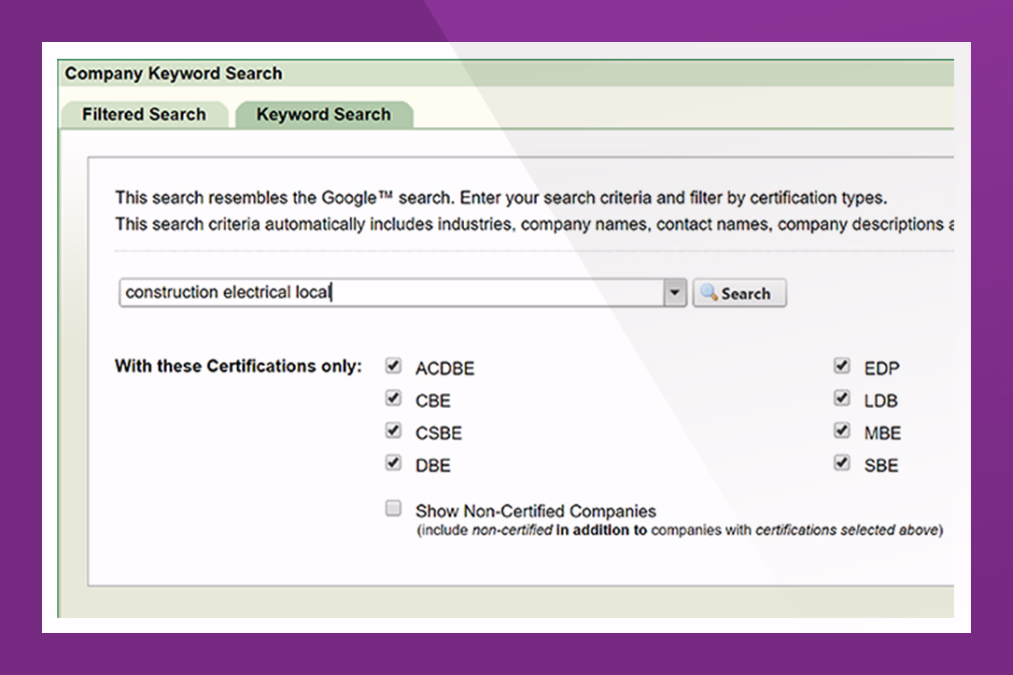Click the MBE label text
This screenshot has height=675, width=1013.
pos(882,433)
